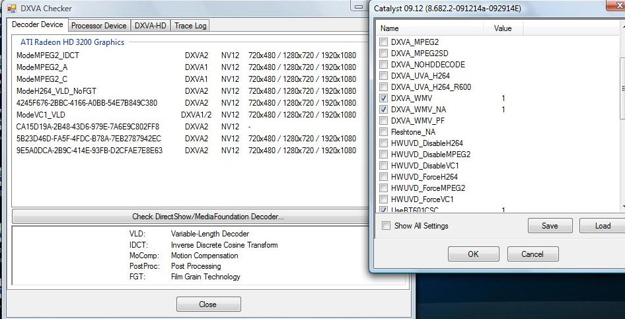
Task: Click the Inverse Discrete Cosine Transform text
Action: click(225, 245)
